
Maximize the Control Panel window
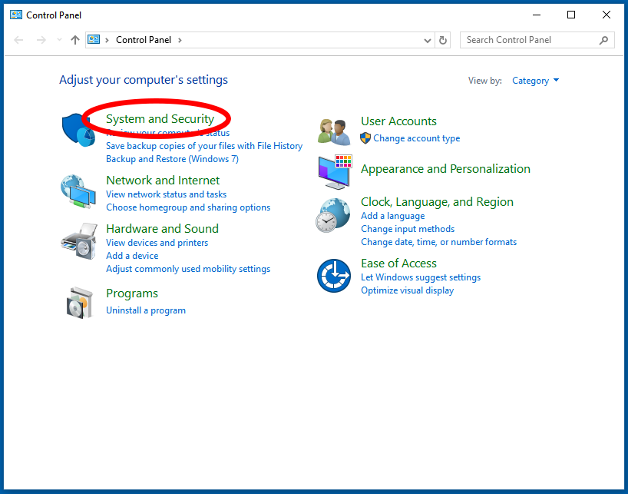(x=571, y=15)
